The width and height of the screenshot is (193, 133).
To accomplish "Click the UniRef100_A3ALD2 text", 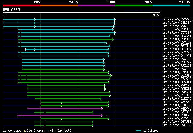I will pyautogui.click(x=177, y=105).
